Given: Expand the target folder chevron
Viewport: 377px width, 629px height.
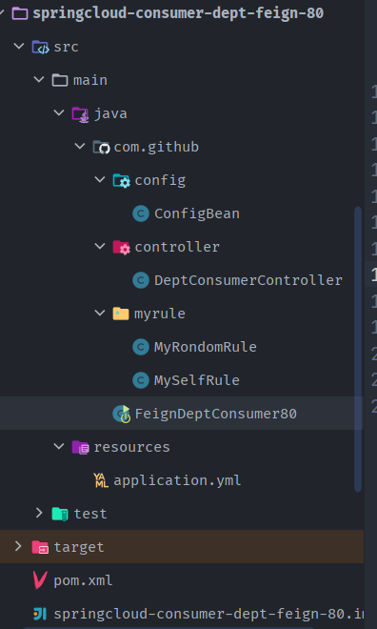Looking at the screenshot, I should 18,546.
